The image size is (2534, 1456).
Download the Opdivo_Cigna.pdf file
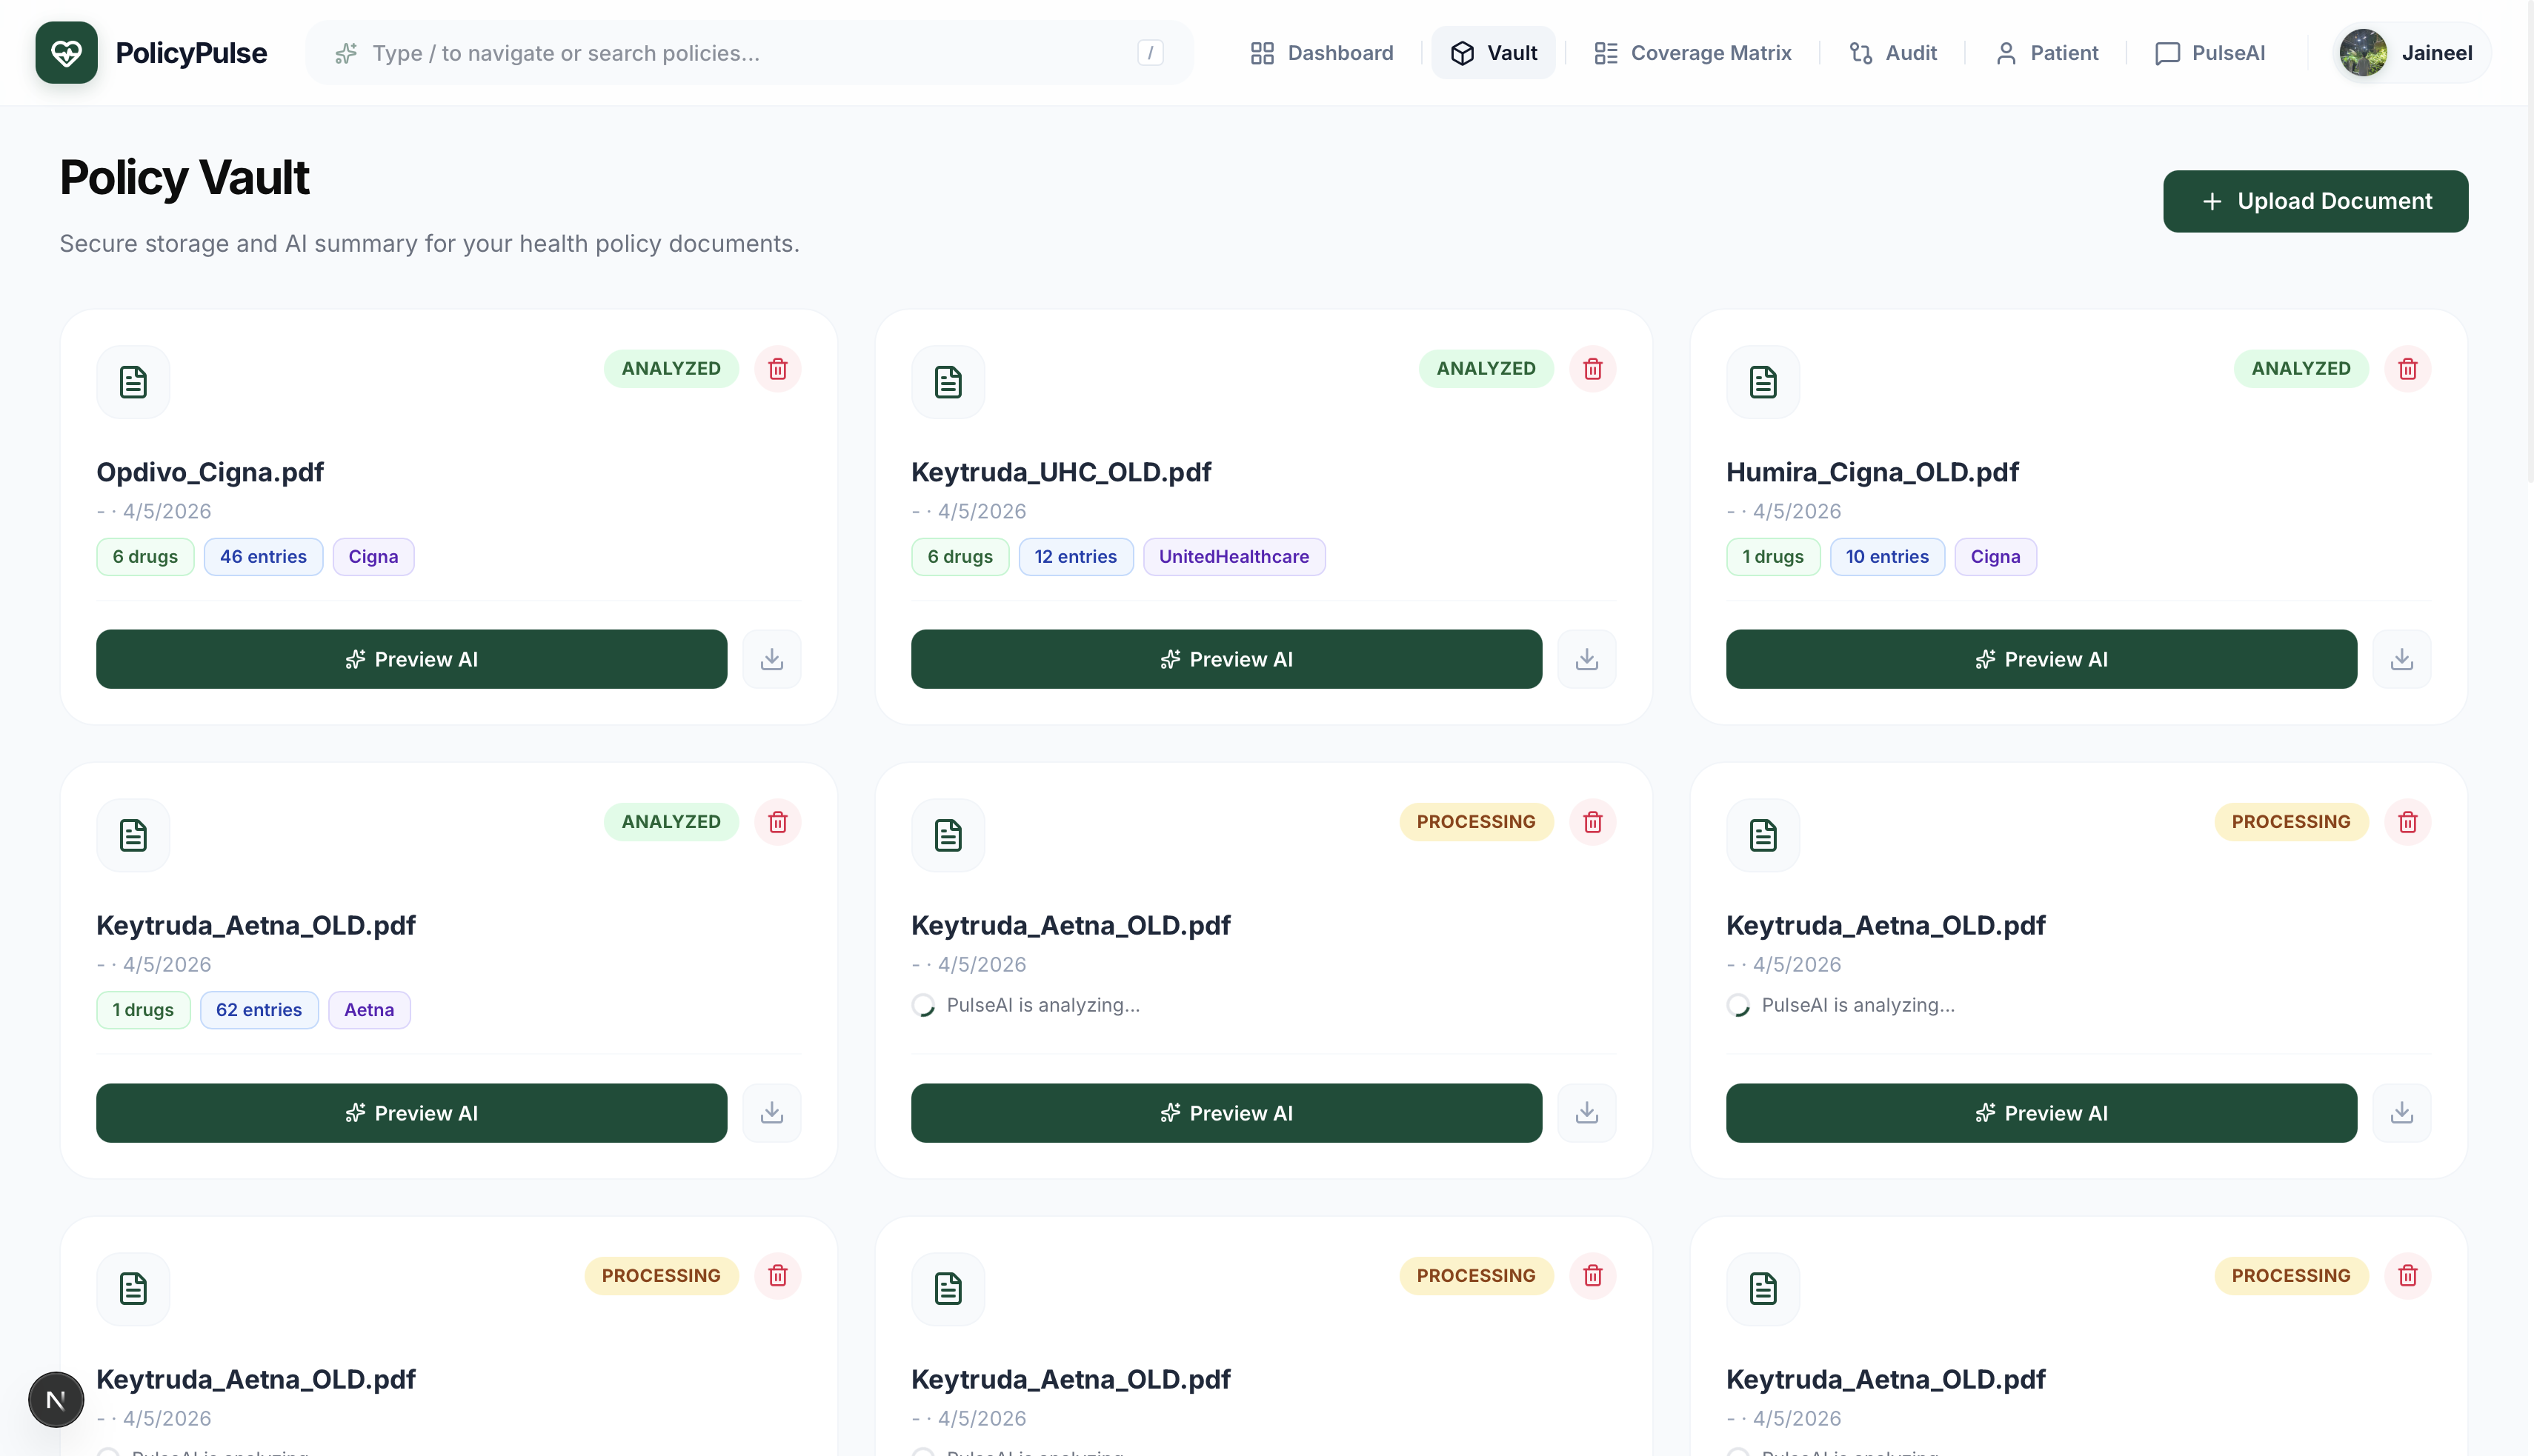click(x=771, y=659)
